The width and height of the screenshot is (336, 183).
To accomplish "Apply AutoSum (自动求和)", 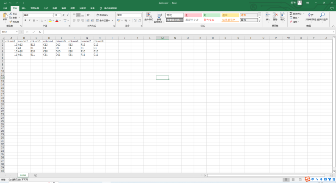I will 295,14.
